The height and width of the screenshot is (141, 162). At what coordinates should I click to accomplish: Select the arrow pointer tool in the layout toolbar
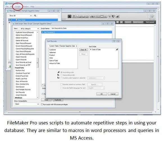[70, 16]
